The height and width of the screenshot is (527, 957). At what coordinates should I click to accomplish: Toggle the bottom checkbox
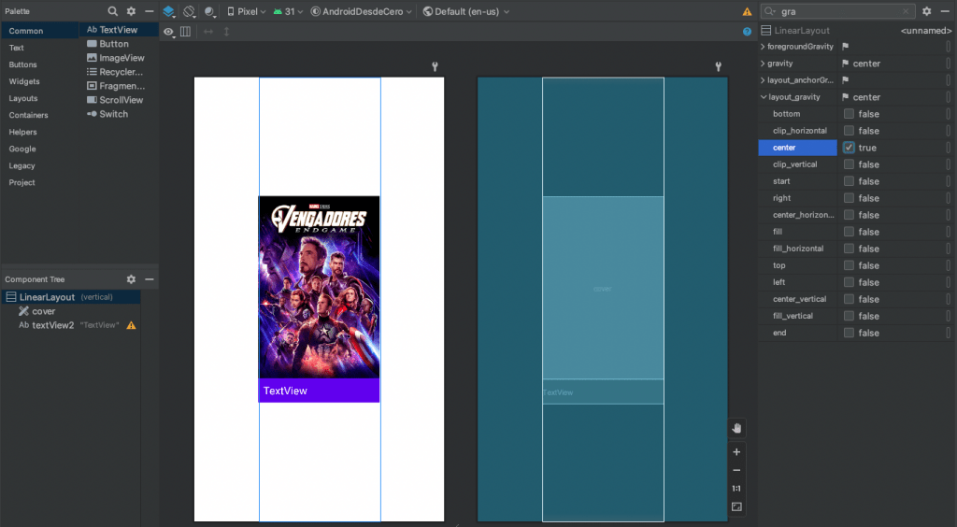point(849,114)
